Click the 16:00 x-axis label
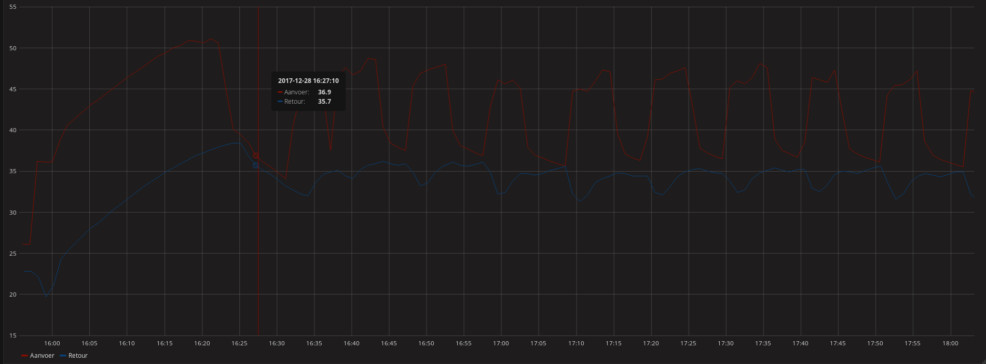 click(x=52, y=343)
